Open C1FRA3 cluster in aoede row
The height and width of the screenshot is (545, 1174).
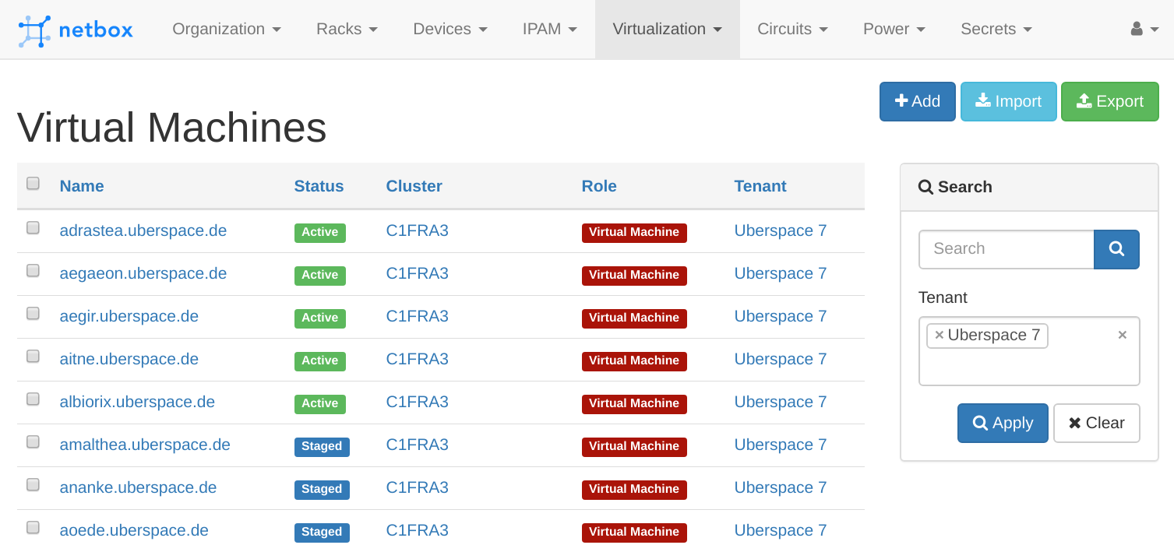418,530
